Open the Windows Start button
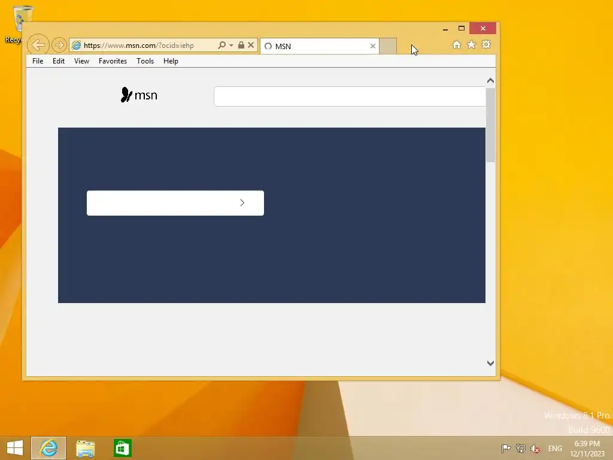Screen dimensions: 613x460 click(x=15, y=448)
